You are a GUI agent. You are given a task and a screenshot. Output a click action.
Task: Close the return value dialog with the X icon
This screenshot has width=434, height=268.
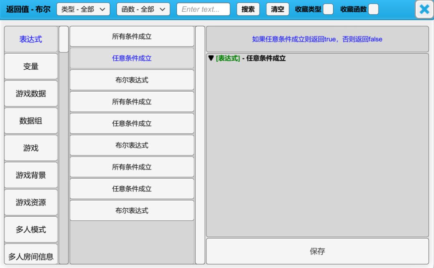tap(424, 9)
